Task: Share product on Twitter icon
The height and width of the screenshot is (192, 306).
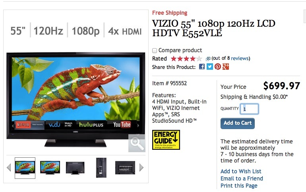Action: (x=210, y=67)
